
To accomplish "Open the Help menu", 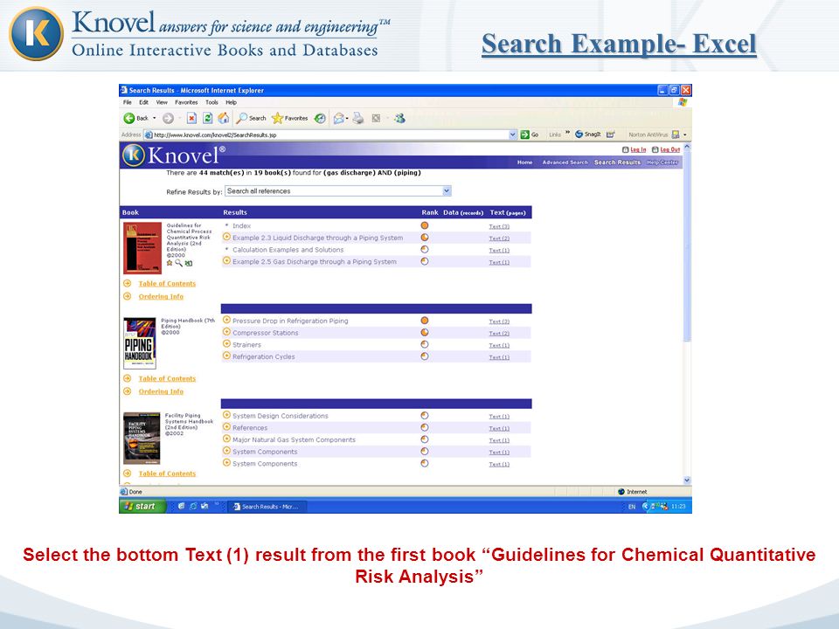I will pos(231,102).
